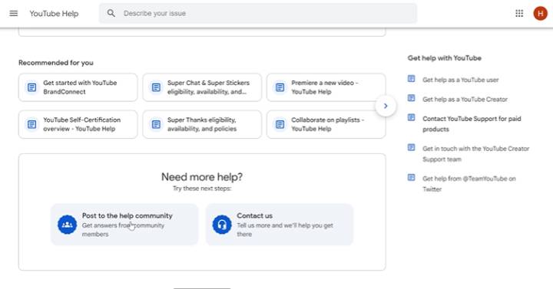Click 'Try these next steps:' text
Image resolution: width=553 pixels, height=289 pixels.
pyautogui.click(x=202, y=189)
